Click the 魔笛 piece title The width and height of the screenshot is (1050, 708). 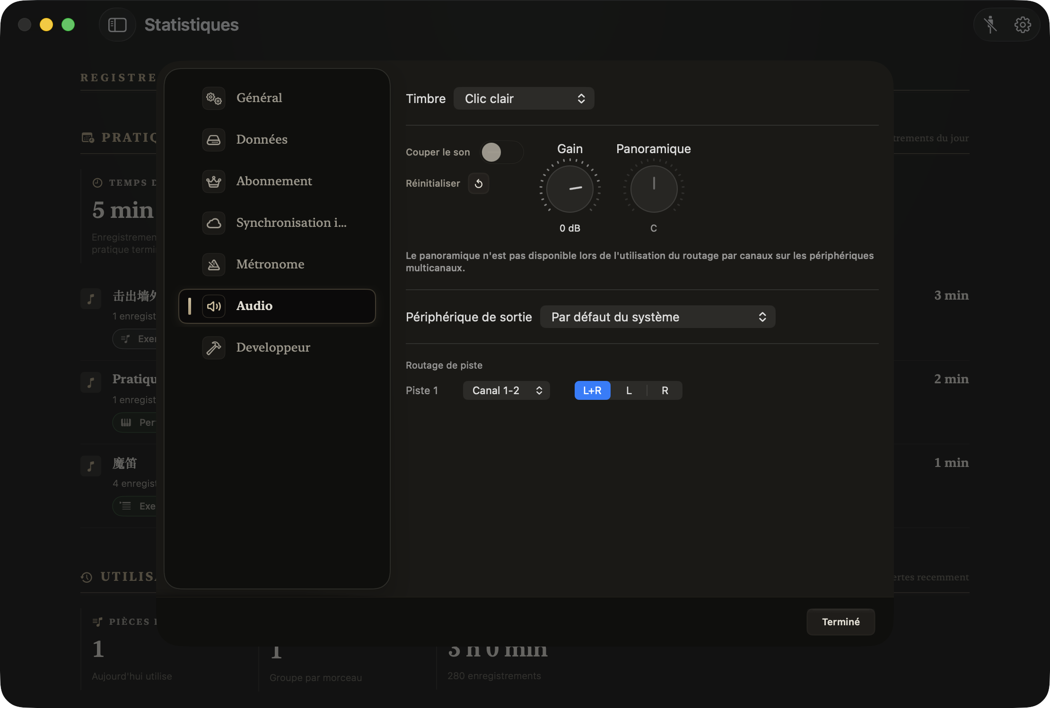click(x=125, y=463)
